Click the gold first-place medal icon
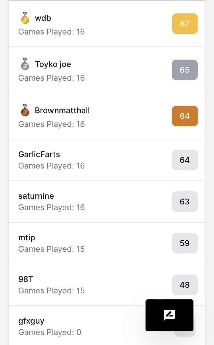 25,18
